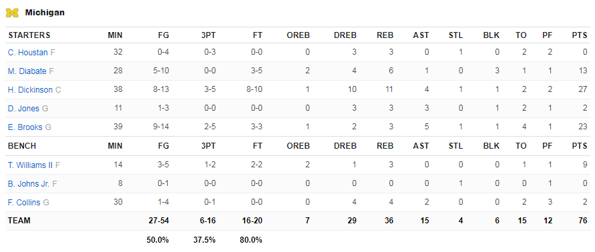The image size is (595, 252).
Task: Click the PTS header in starters row
Action: point(580,35)
